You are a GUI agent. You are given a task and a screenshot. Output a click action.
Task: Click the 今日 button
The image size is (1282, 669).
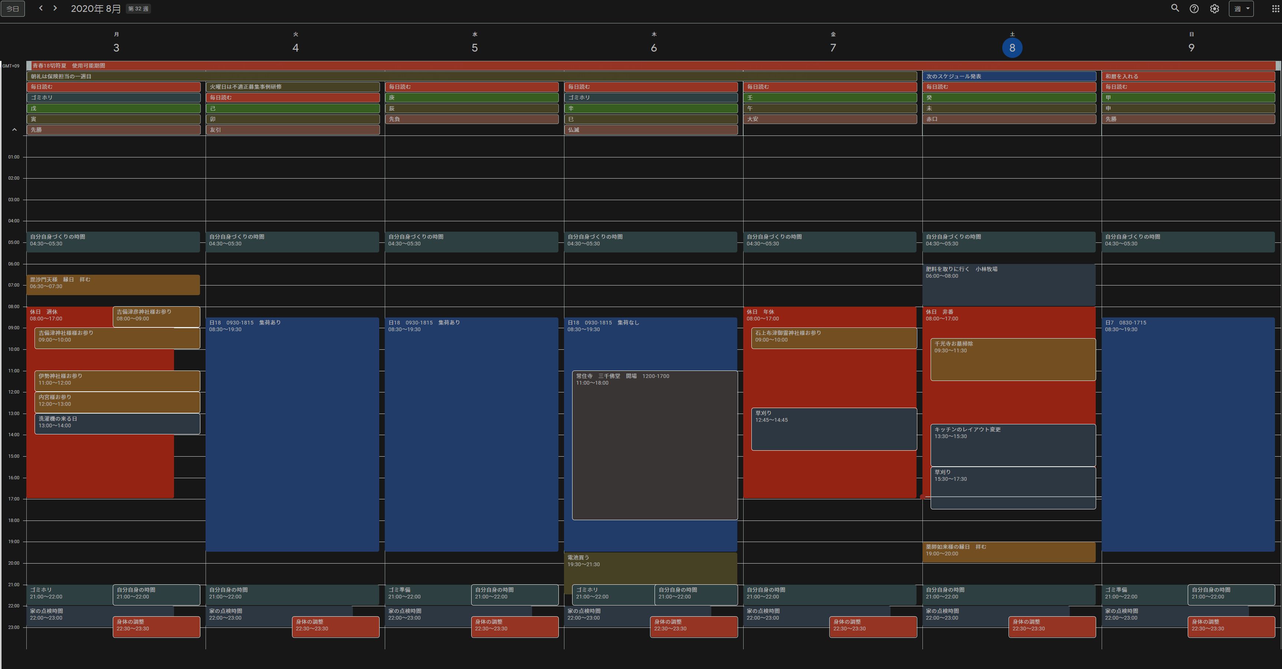[13, 9]
